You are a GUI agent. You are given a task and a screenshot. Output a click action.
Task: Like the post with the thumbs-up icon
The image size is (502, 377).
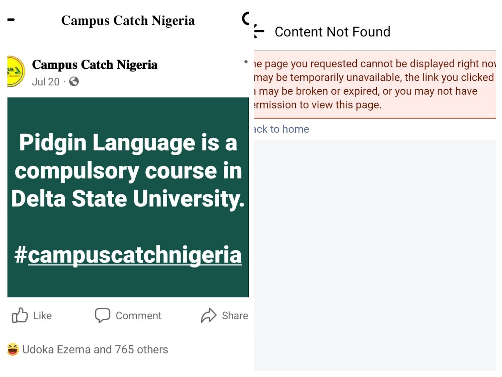20,315
